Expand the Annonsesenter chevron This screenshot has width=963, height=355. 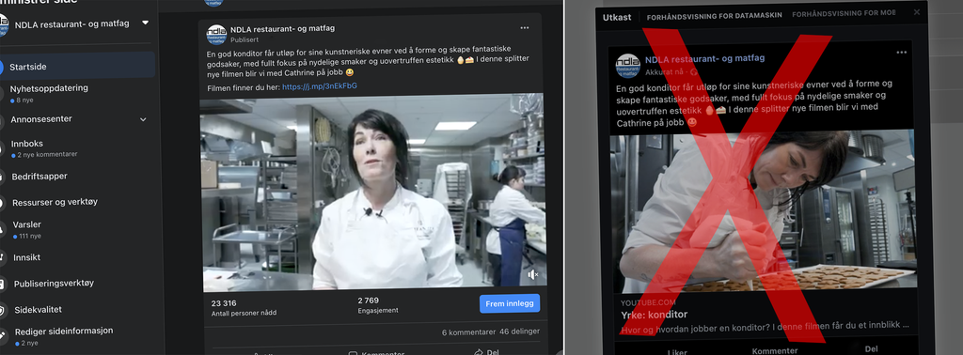coord(143,119)
